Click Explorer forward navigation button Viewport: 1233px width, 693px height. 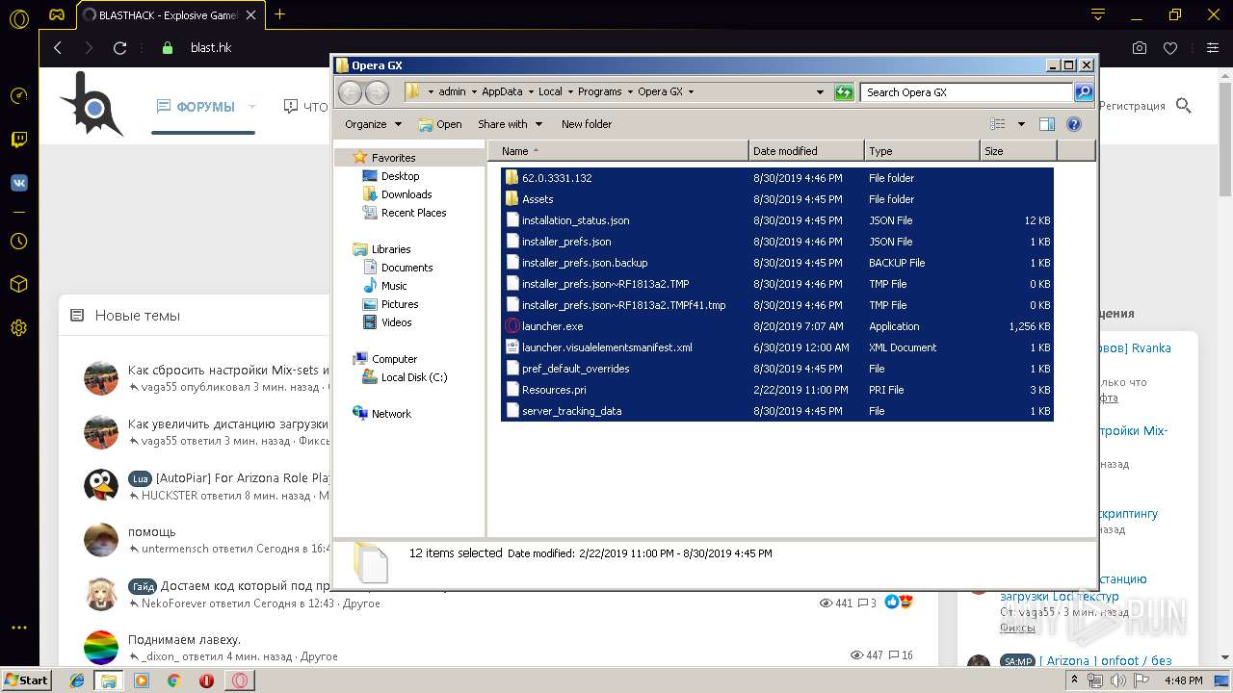(x=377, y=92)
